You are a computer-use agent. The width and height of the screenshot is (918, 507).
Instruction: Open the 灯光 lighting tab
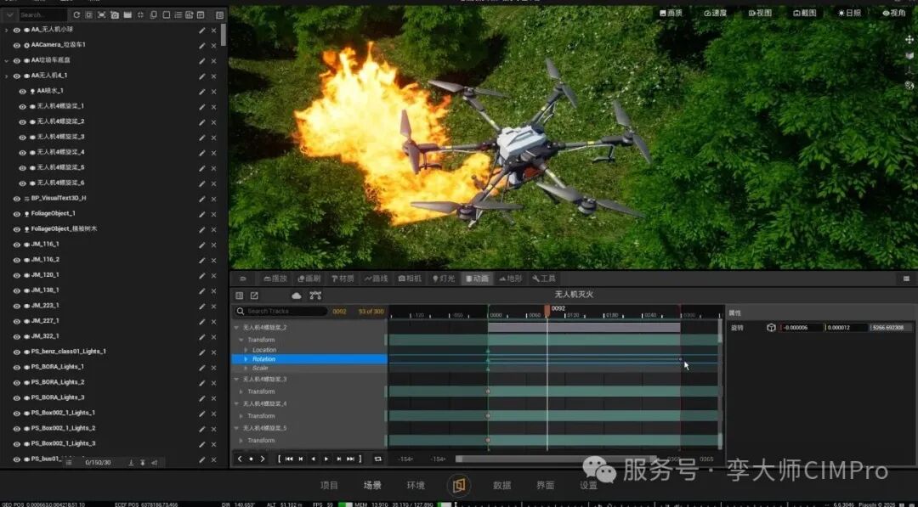click(x=443, y=279)
